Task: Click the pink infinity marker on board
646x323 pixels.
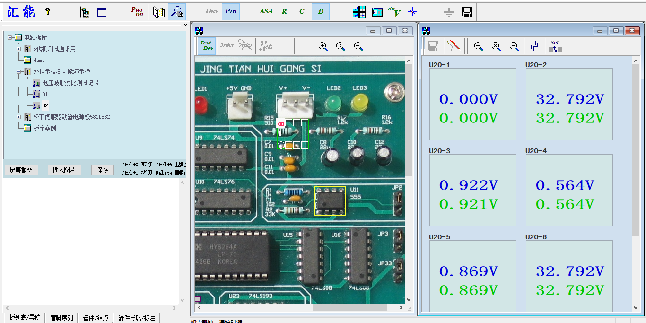Action: tap(281, 124)
